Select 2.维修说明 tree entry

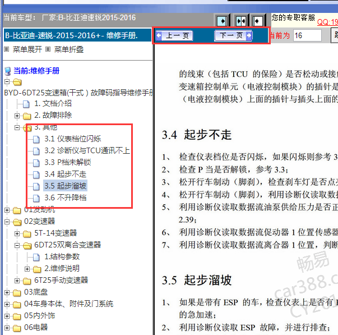pyautogui.click(x=62, y=268)
